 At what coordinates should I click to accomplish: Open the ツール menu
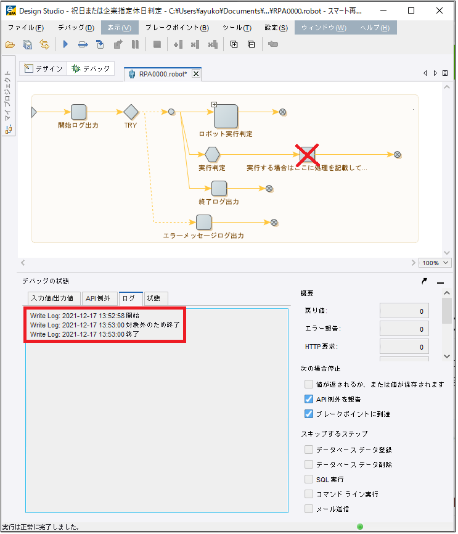click(237, 28)
